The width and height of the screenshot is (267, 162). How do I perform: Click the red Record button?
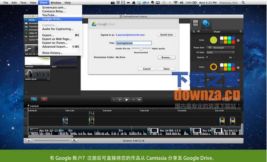coord(44,99)
